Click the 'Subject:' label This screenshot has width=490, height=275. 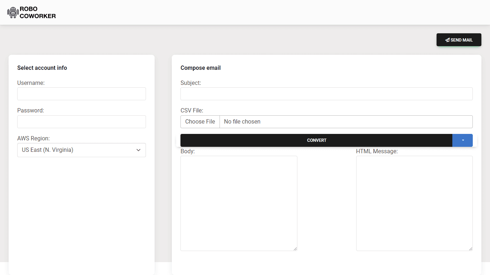click(191, 83)
